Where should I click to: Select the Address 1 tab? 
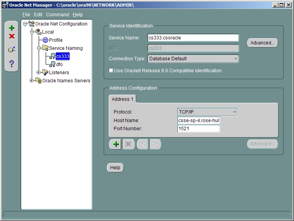[122, 99]
